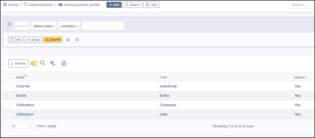Image resolution: width=315 pixels, height=138 pixels.
Task: Tick the select-all checkbox in header
Action: (10, 76)
